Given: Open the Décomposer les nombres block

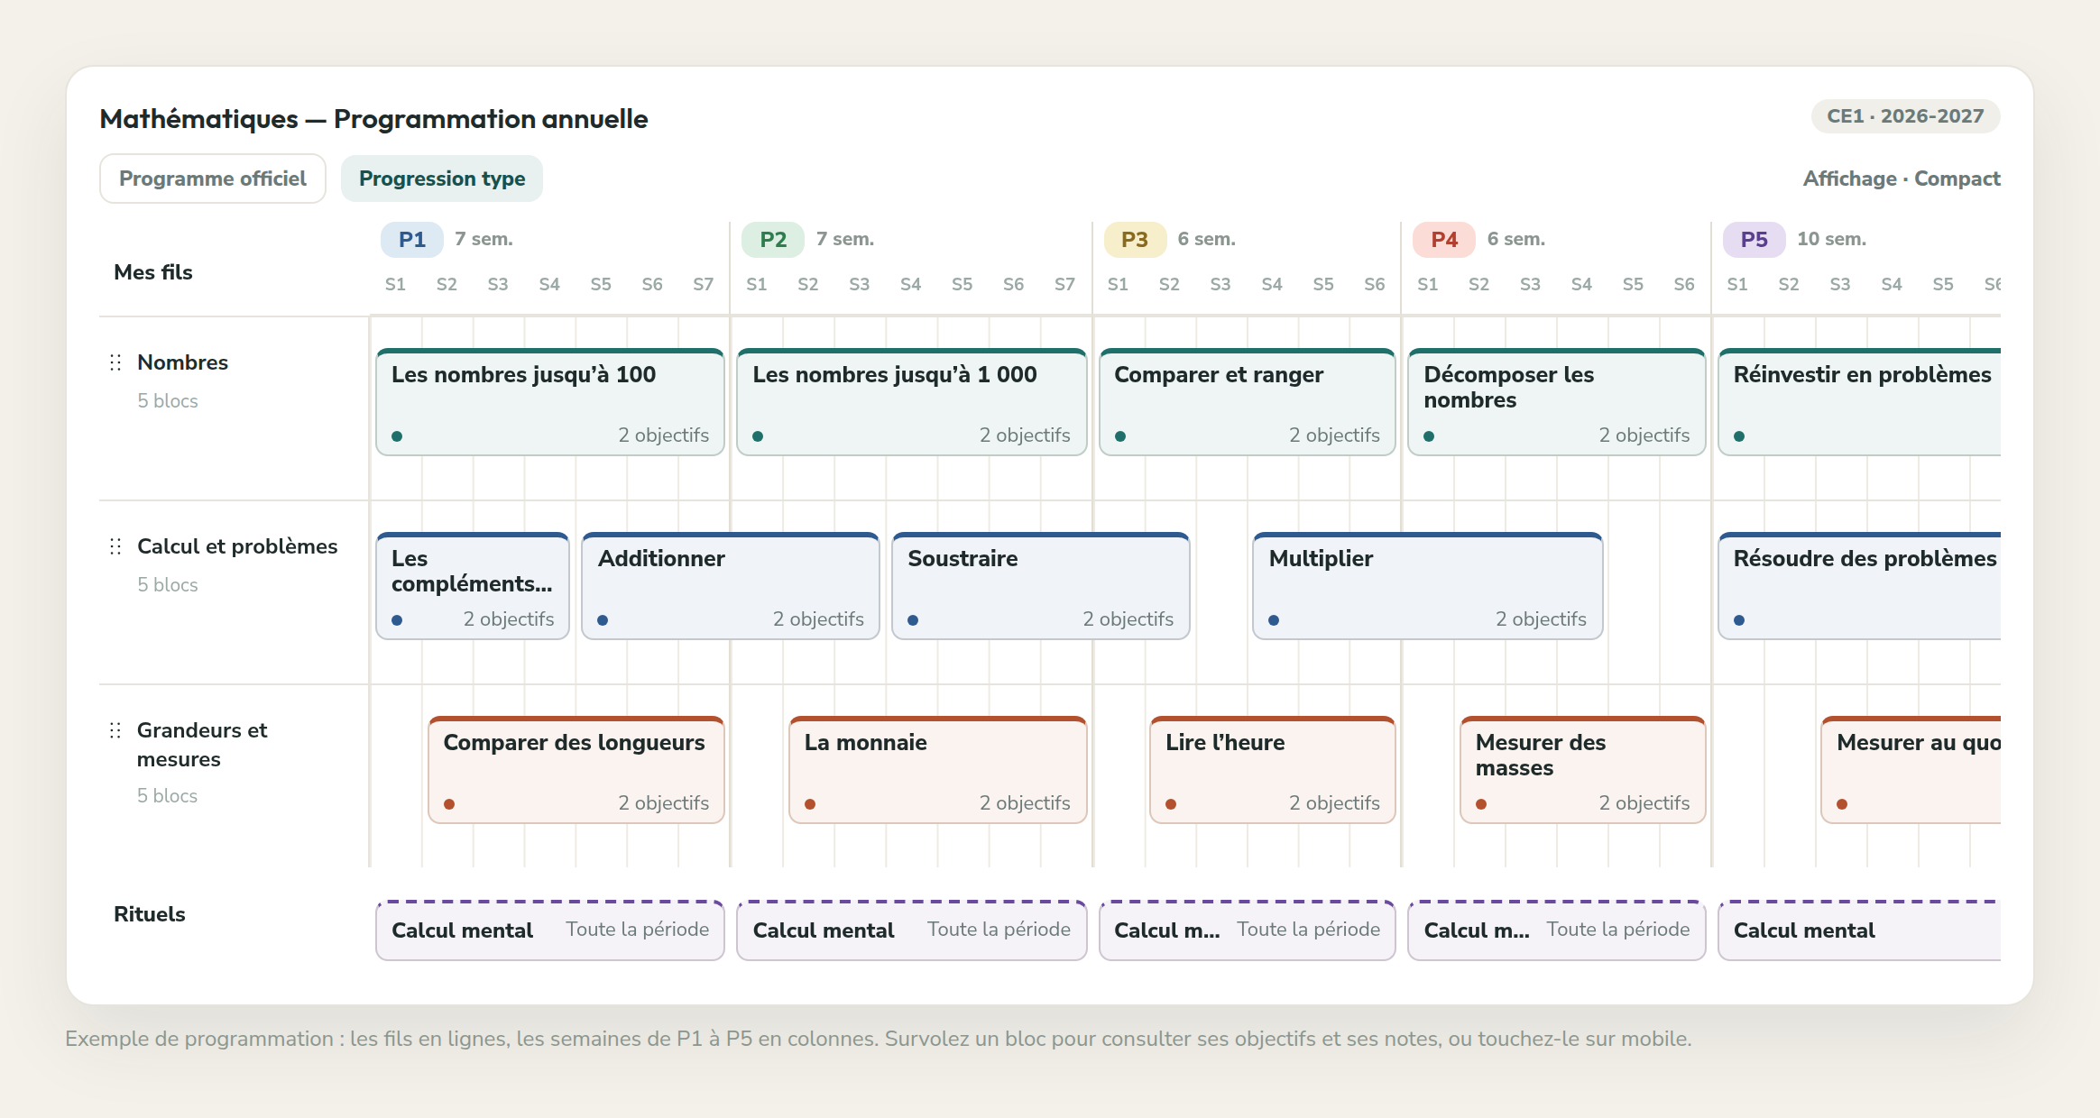Looking at the screenshot, I should tap(1557, 402).
